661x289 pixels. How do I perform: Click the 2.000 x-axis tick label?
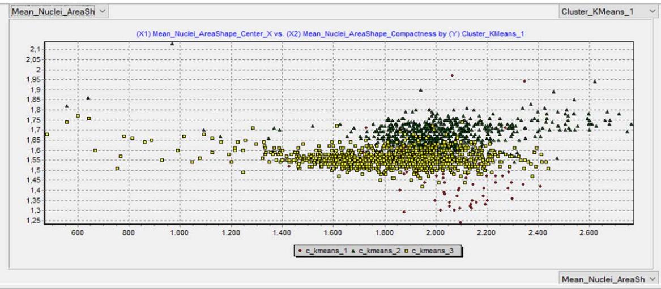pos(435,233)
